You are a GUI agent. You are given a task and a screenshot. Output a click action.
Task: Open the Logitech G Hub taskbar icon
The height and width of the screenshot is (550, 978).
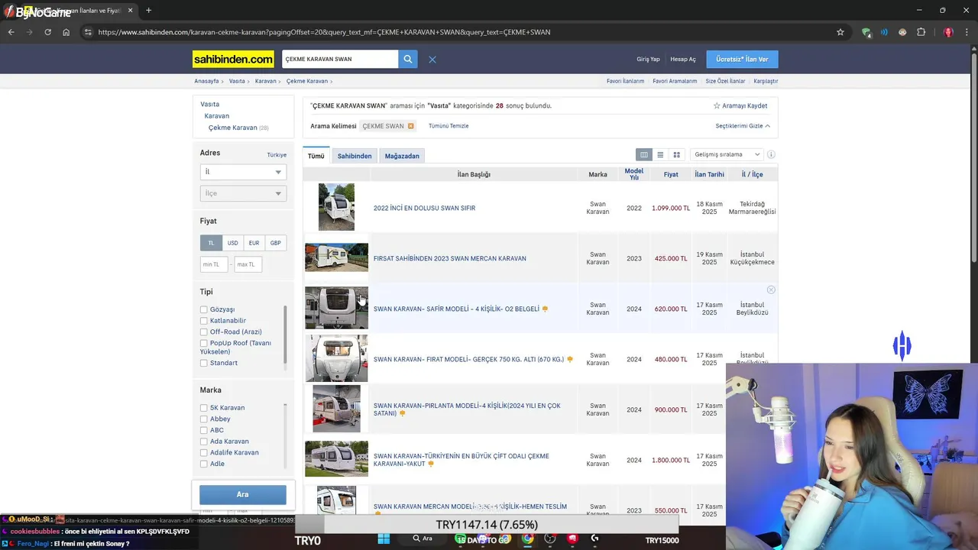pos(594,539)
